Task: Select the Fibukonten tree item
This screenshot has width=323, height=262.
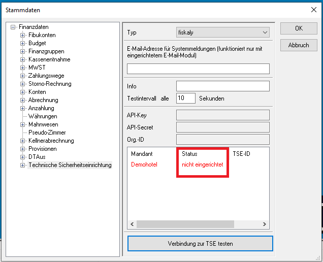Action: (x=42, y=35)
